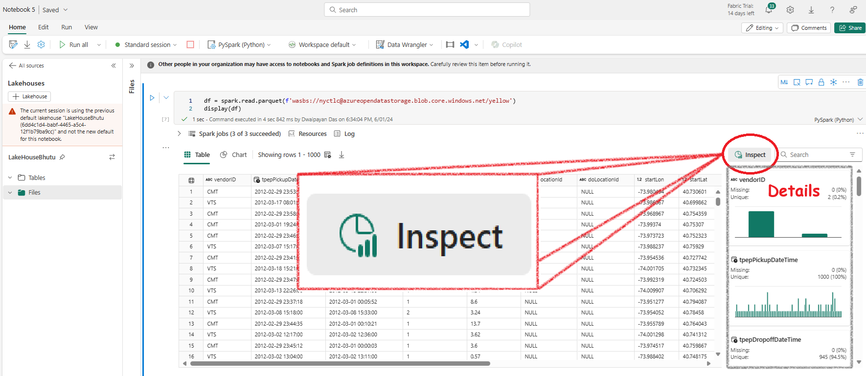
Task: Open the VS Code dropdown arrow
Action: coord(476,44)
